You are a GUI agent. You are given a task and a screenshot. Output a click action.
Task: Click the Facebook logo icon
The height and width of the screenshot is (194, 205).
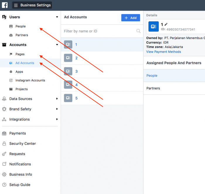click(x=5, y=5)
